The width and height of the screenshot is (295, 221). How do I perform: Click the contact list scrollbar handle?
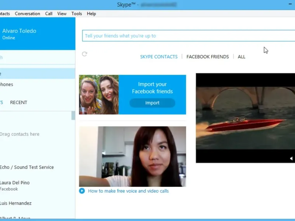(73, 115)
